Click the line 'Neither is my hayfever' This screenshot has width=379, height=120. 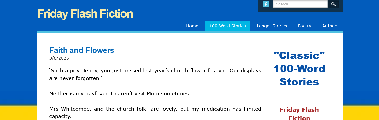click(120, 94)
